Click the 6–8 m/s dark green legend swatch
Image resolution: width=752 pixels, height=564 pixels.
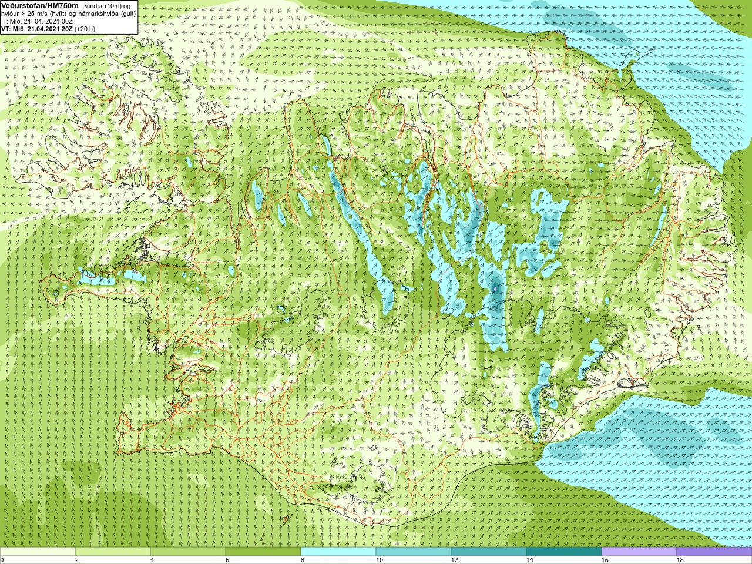[263, 552]
